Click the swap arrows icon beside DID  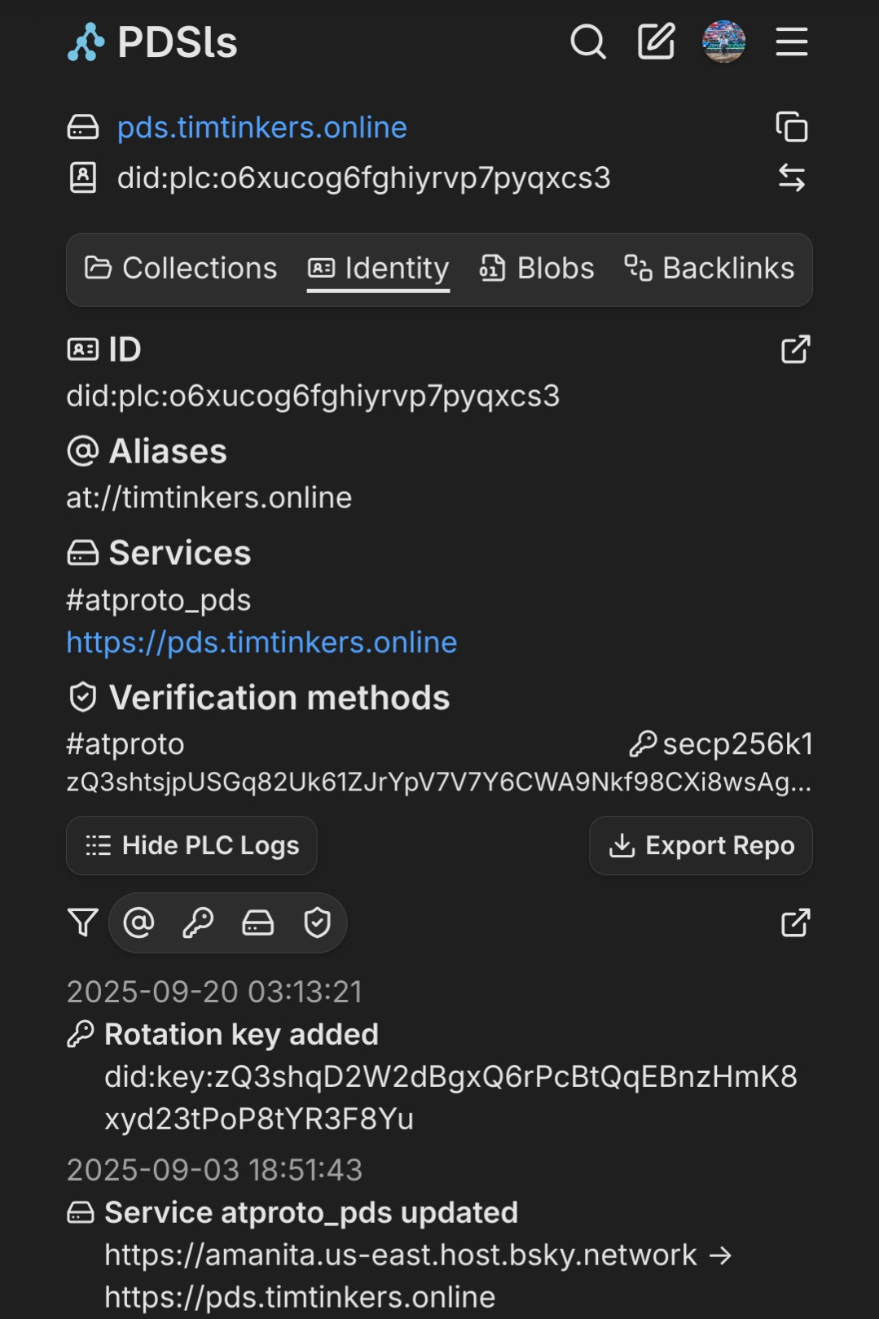pyautogui.click(x=791, y=177)
